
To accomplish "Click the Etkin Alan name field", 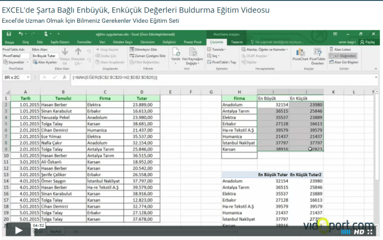I will click(x=45, y=56).
